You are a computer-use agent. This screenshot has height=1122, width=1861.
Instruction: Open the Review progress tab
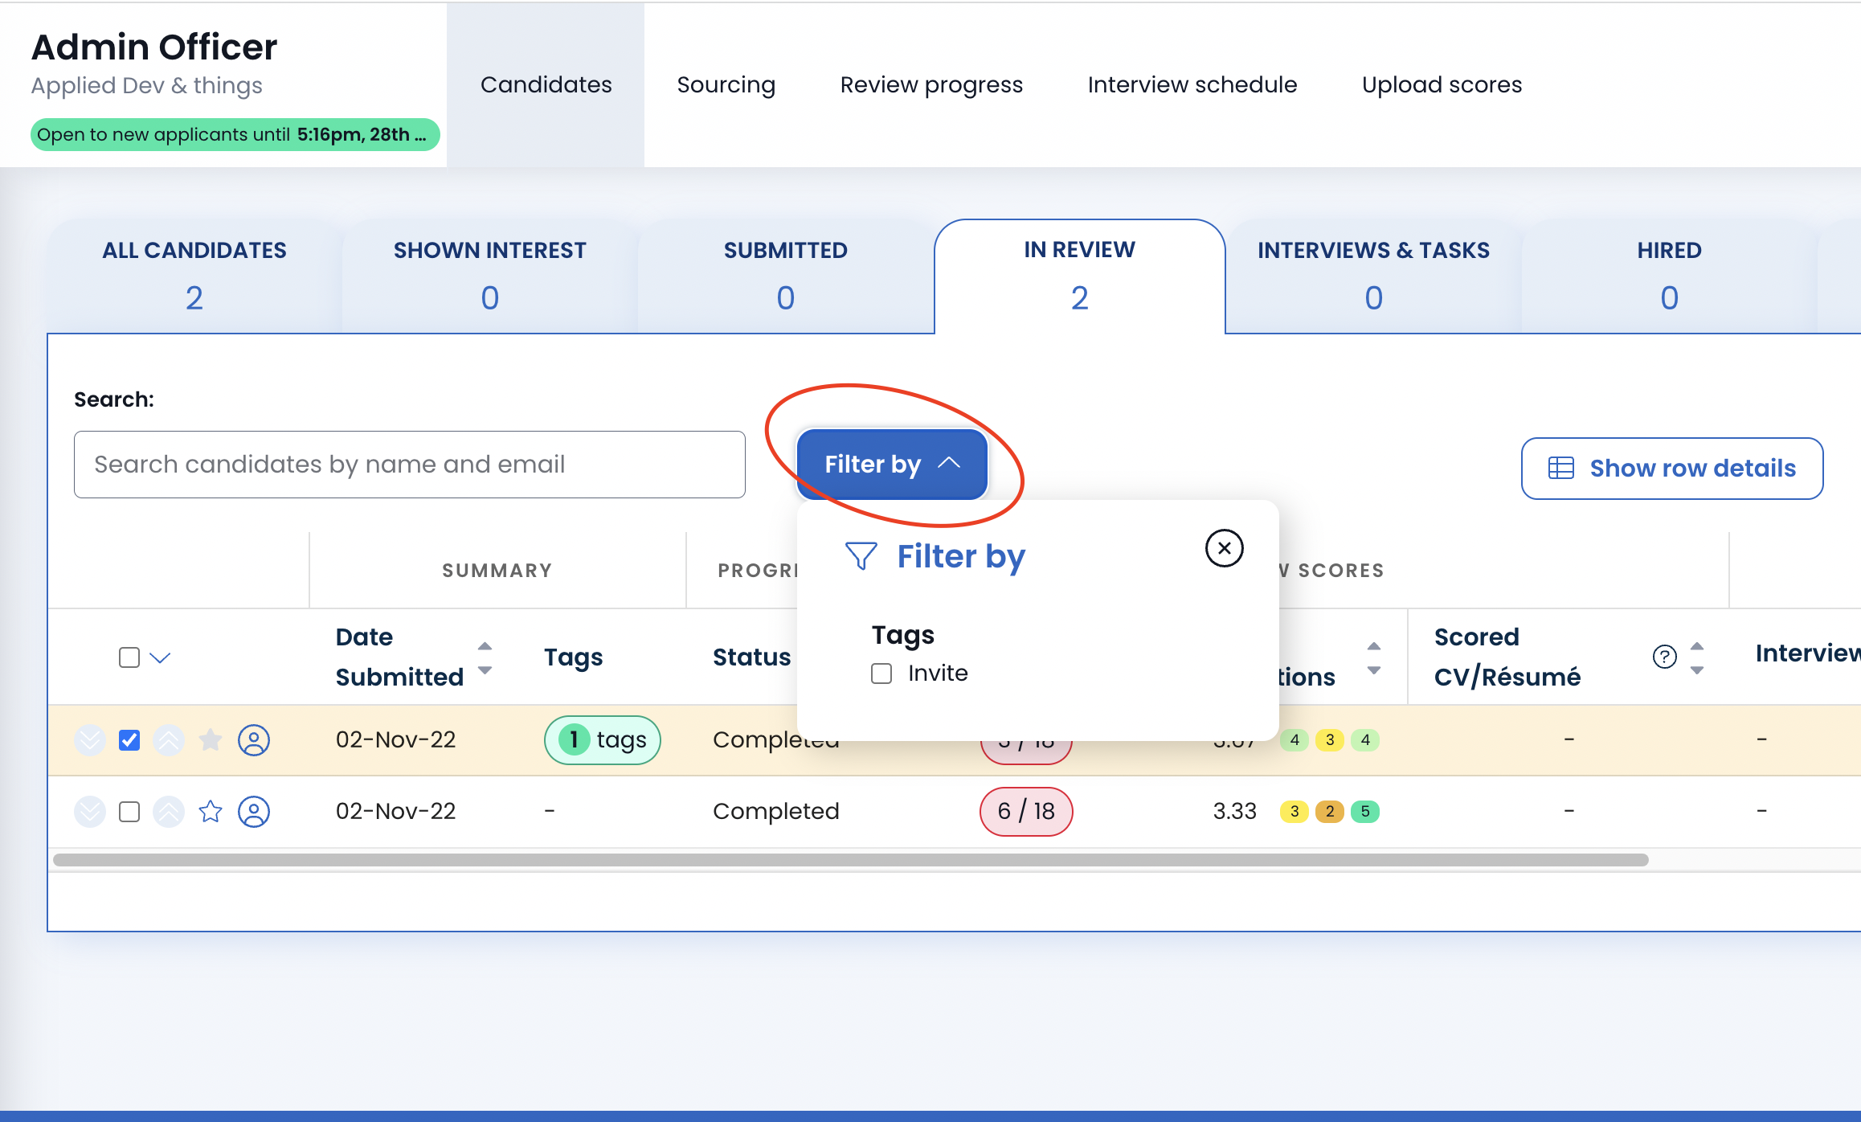tap(931, 84)
